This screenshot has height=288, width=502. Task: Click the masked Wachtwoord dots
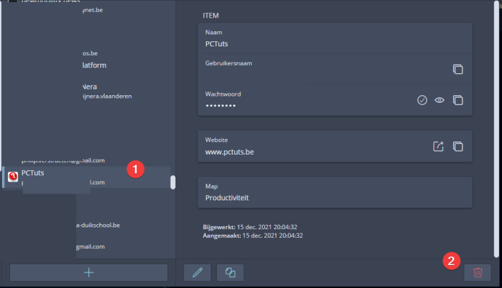[x=221, y=106]
